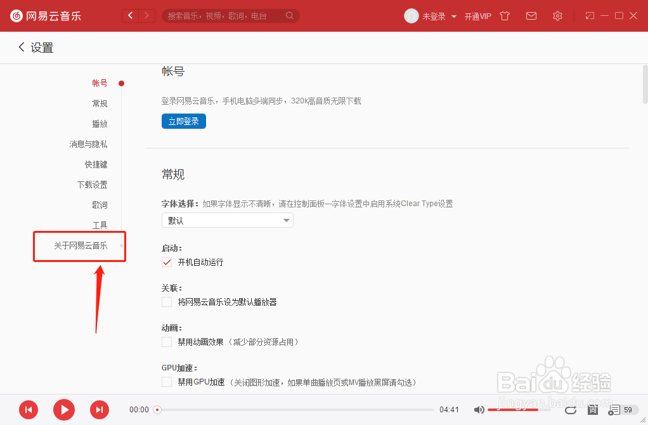The width and height of the screenshot is (648, 425).
Task: Select 帐号 in settings sidebar
Action: 100,83
